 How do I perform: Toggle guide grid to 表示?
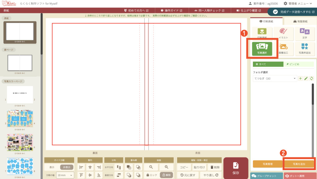52,167
